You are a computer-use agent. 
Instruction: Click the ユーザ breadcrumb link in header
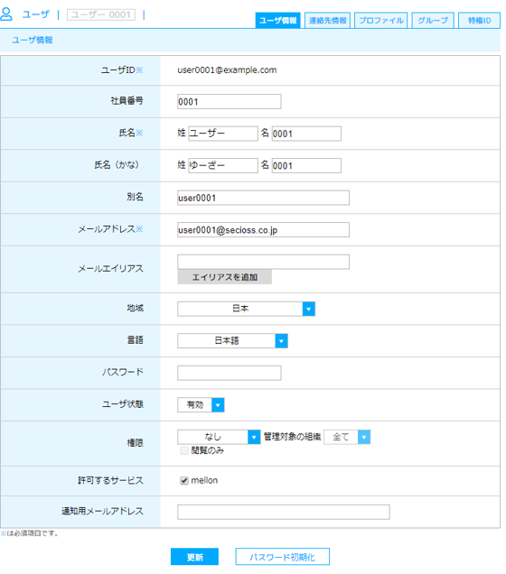coord(35,14)
